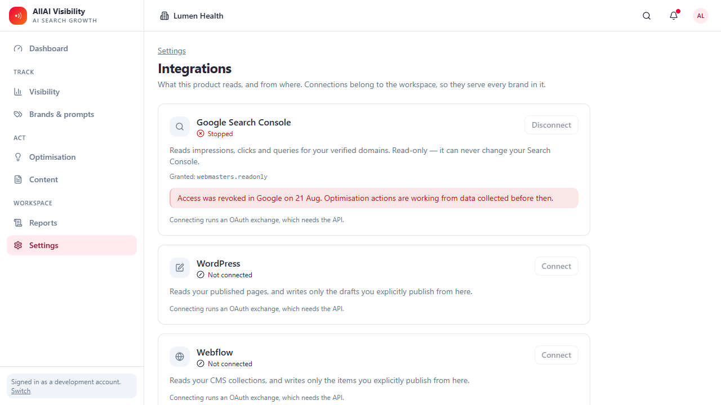Viewport: 721px width, 405px height.
Task: Click the Optimisation lightbulb icon
Action: (x=18, y=157)
